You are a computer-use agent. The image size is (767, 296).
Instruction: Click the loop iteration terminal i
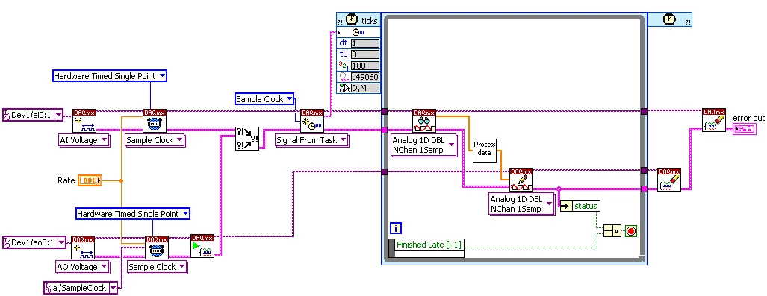pos(396,228)
